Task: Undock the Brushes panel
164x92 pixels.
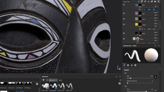Action: coord(116,77)
